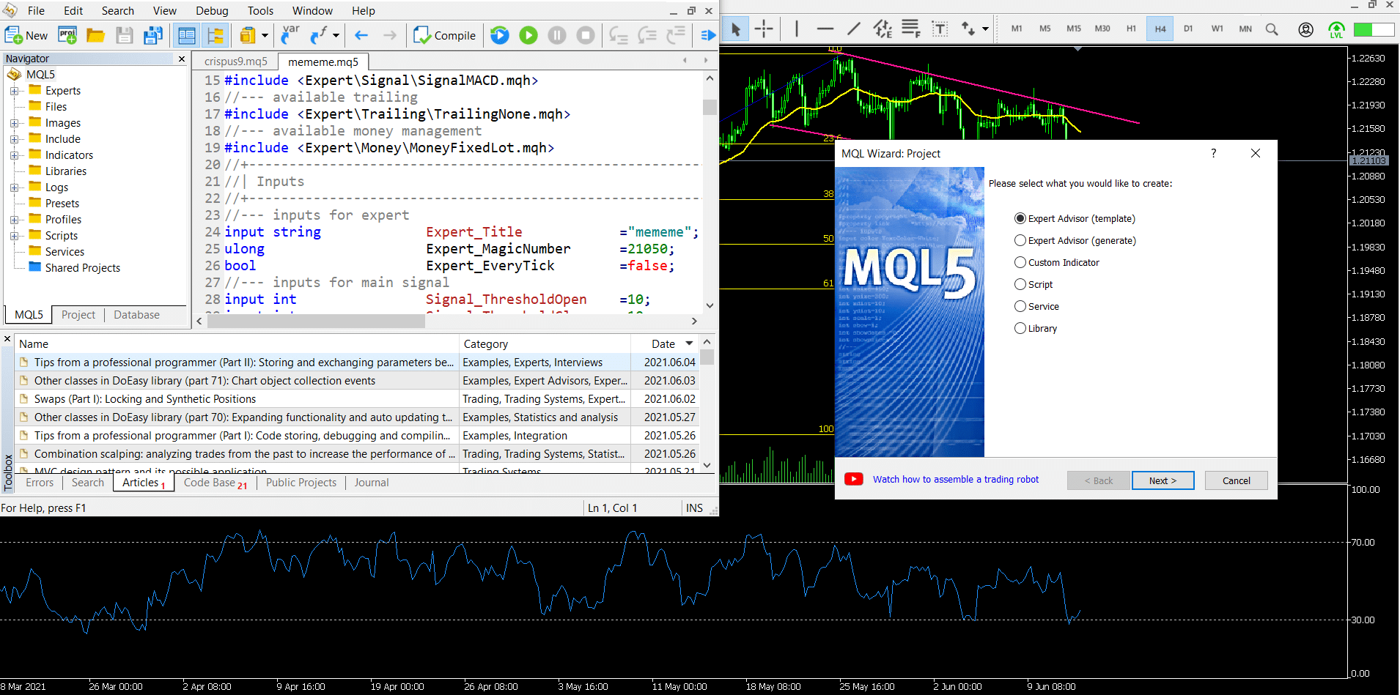Select the Script radio option
Image resolution: width=1400 pixels, height=695 pixels.
1034,284
